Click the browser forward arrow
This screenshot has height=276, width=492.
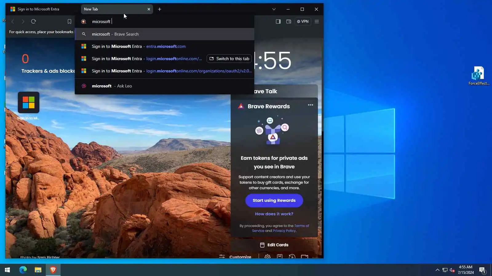[x=23, y=21]
